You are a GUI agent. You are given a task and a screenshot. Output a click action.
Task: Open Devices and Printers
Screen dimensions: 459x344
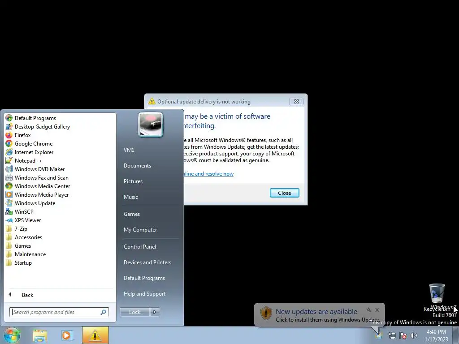(x=147, y=262)
